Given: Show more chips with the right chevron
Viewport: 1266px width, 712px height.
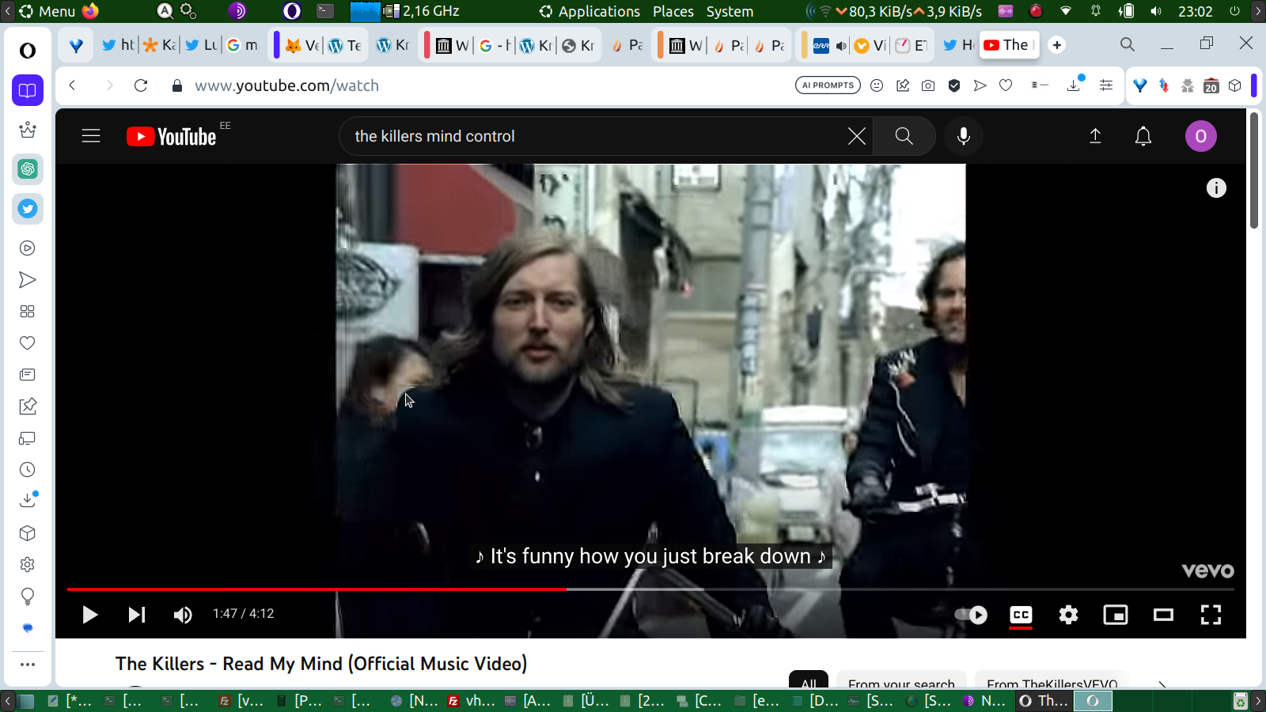Looking at the screenshot, I should (x=1162, y=682).
